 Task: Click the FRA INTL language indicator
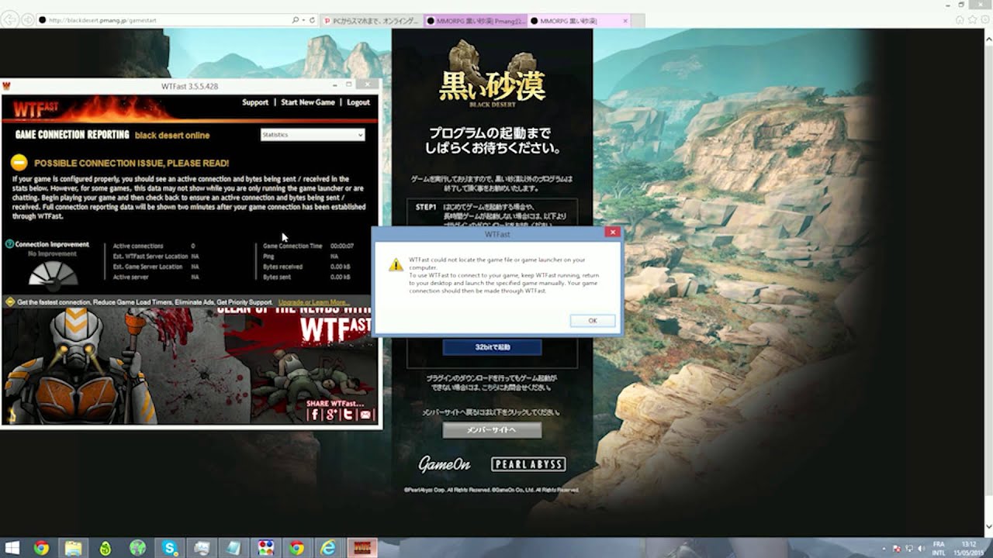(939, 548)
